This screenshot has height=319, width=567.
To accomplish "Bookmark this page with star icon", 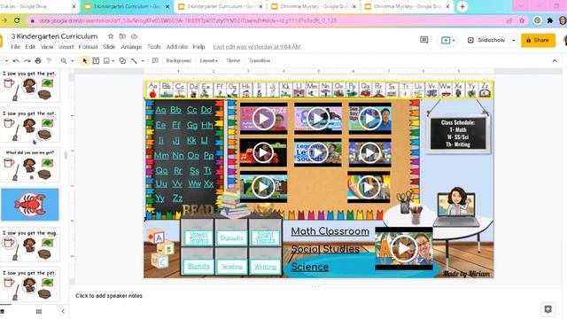I will click(522, 20).
